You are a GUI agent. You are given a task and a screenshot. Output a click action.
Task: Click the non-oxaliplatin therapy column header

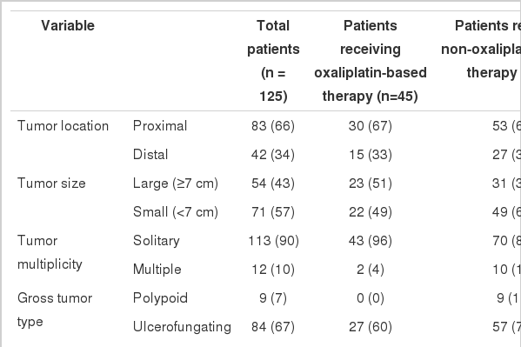coord(481,50)
